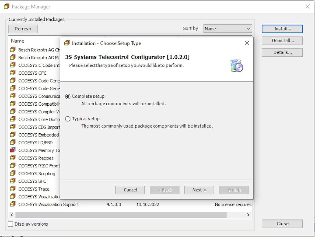Select the CODESYS Trace row

tap(34, 189)
